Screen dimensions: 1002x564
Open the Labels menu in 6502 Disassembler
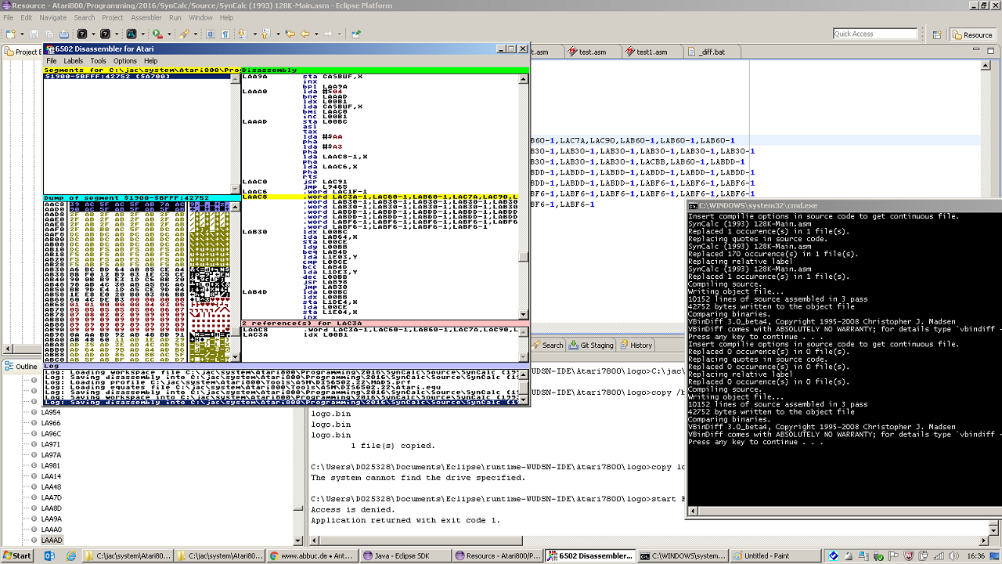point(74,60)
